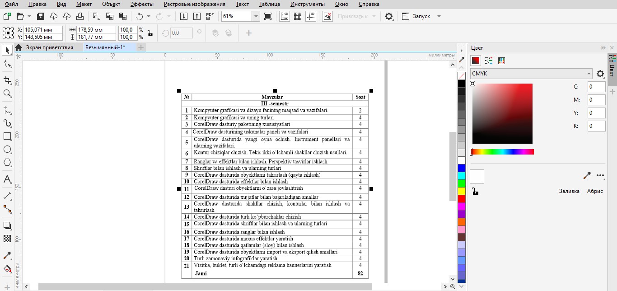Select the Pick (arrow) tool
Viewport: 617px width, 291px height.
pos(7,50)
